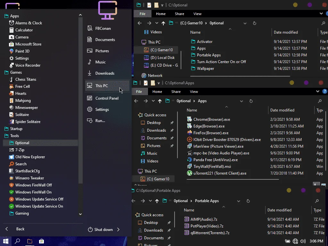Open StartIsBackCfg
328x246 pixels.
coord(27,171)
